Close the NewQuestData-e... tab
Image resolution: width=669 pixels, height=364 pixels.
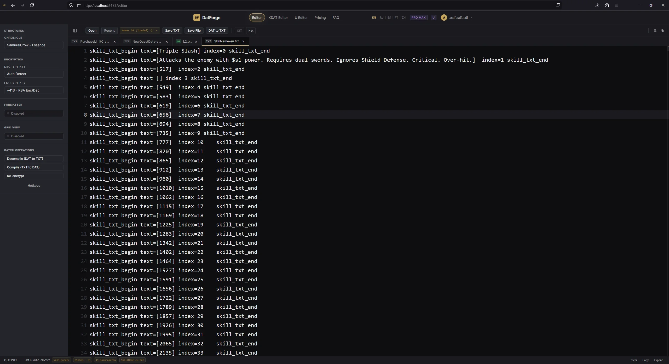point(167,42)
